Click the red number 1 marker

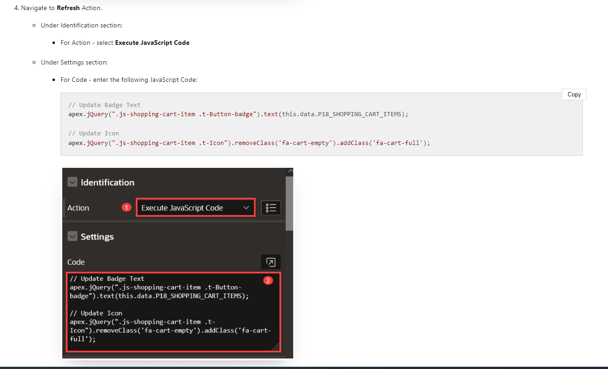(x=127, y=208)
